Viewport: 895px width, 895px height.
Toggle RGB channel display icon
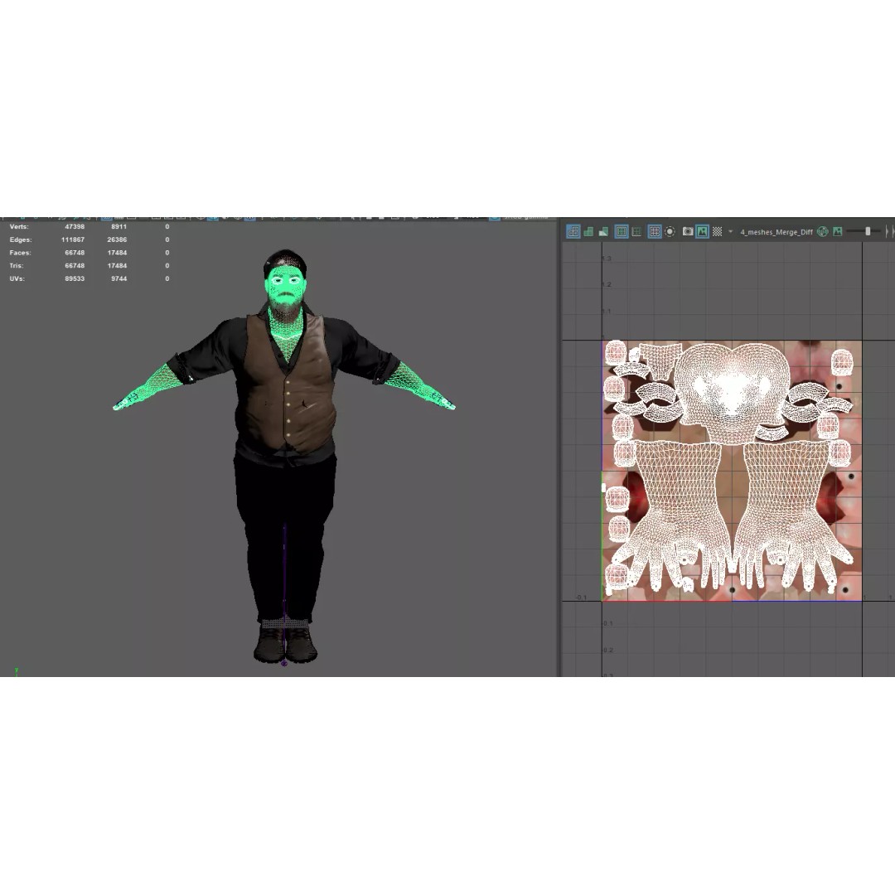823,231
